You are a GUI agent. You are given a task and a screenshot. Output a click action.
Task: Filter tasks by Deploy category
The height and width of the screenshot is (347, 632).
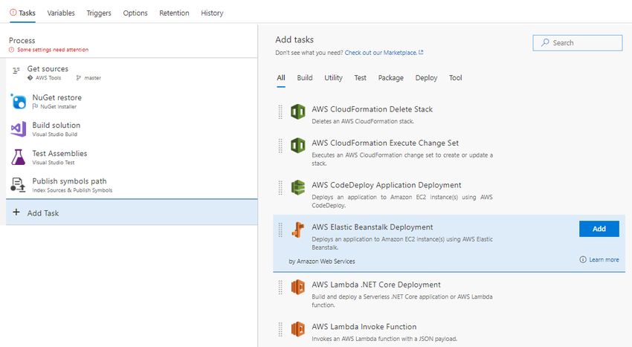(x=426, y=78)
